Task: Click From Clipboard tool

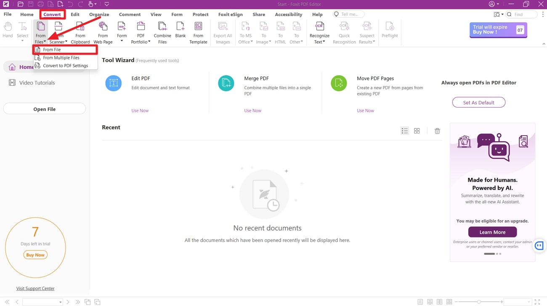Action: click(x=80, y=33)
